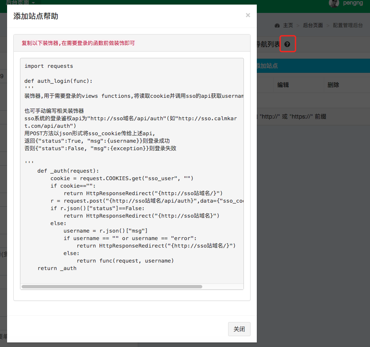Image resolution: width=370 pixels, height=347 pixels.
Task: Click the 添加站点 blue button
Action: (x=267, y=66)
